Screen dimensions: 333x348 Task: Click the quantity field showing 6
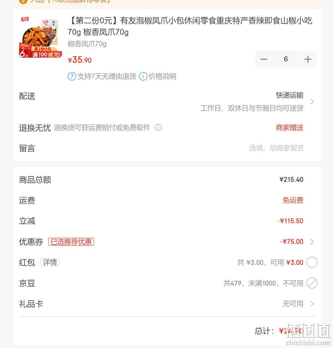pos(286,59)
